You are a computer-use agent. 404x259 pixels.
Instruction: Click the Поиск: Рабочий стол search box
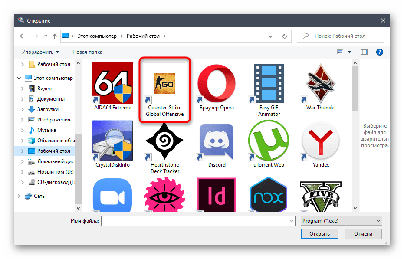pos(340,36)
